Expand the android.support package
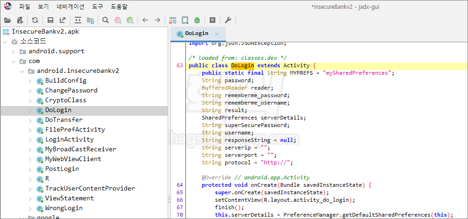This screenshot has width=468, height=219. 13,52
